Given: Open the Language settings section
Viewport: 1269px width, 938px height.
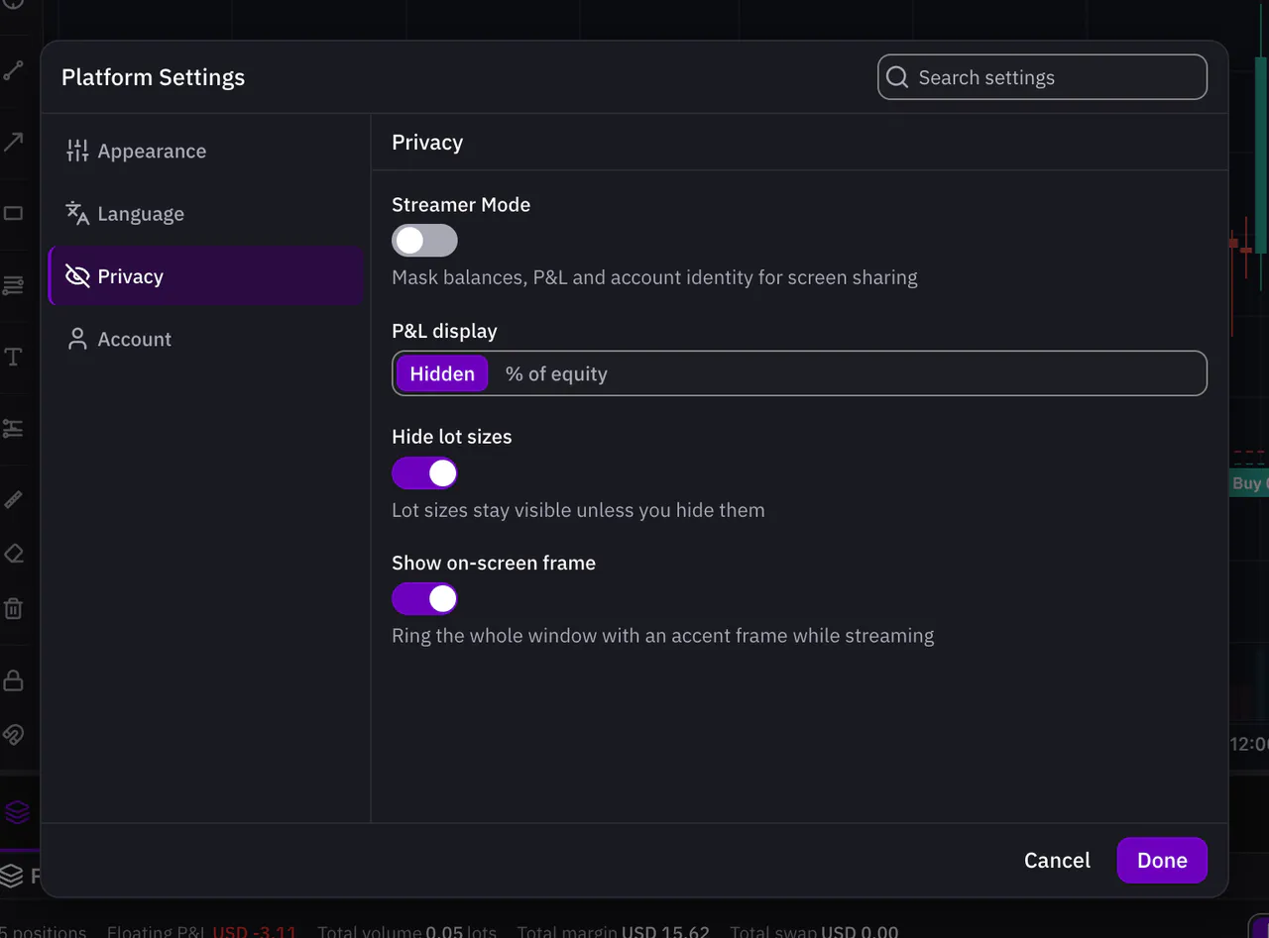Looking at the screenshot, I should coord(206,214).
